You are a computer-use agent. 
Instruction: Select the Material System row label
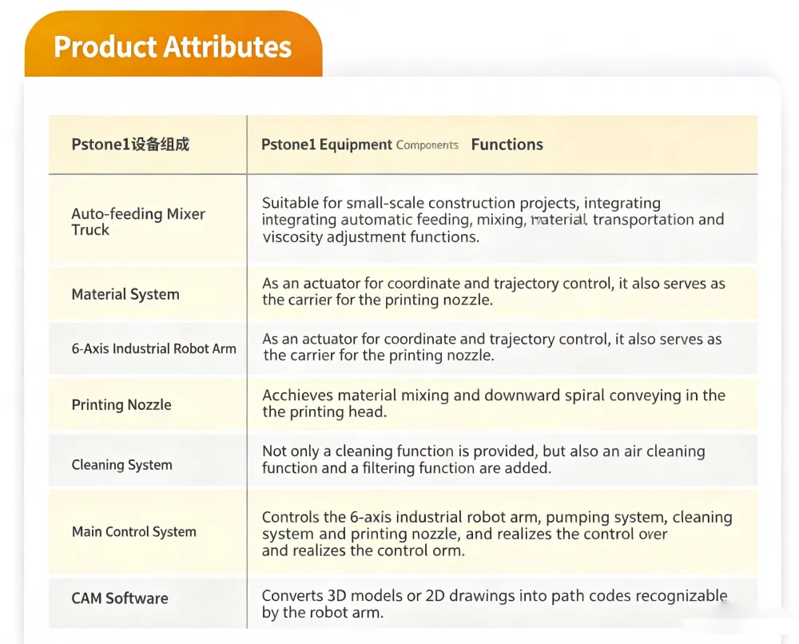[125, 294]
